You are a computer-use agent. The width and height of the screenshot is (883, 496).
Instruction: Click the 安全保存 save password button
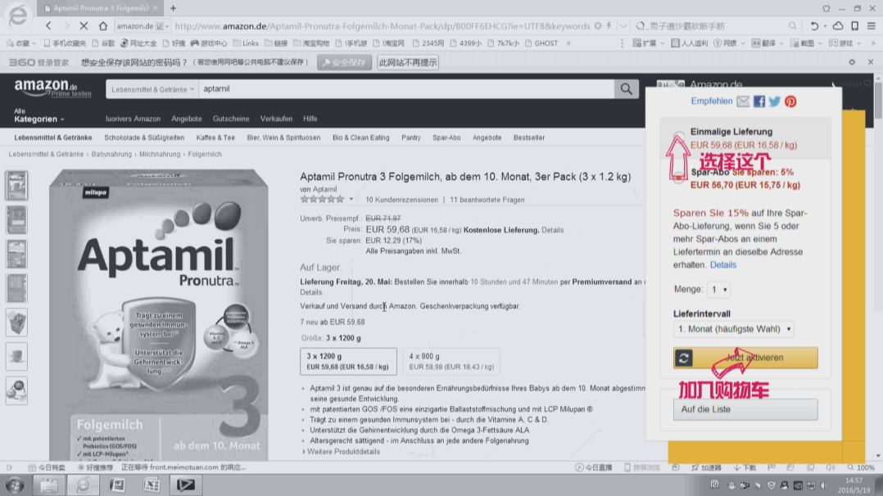(344, 62)
